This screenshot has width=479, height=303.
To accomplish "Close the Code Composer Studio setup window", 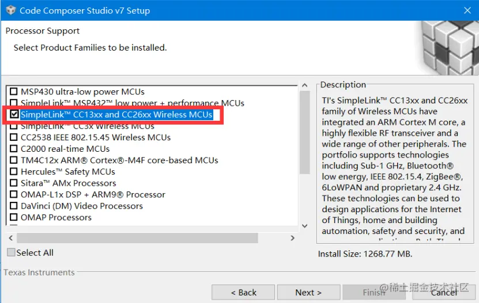I will (467, 10).
